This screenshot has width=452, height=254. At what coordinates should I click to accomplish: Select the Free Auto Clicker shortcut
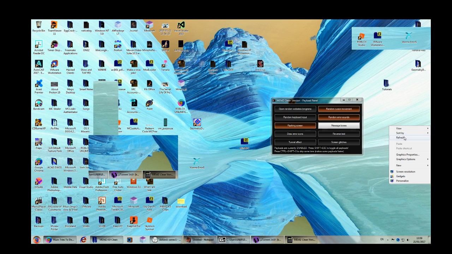coord(118,184)
